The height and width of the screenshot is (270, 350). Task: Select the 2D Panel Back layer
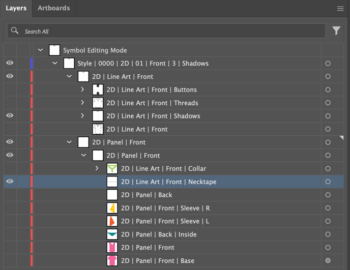point(147,195)
